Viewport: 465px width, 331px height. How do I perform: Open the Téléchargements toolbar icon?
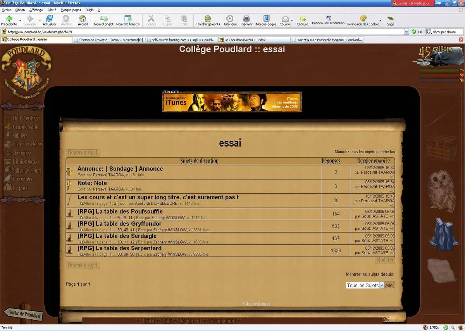coord(208,18)
